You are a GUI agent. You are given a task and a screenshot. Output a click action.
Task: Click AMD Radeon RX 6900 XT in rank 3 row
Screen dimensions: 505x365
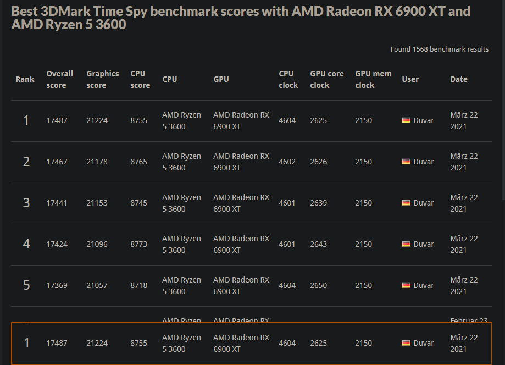(x=241, y=203)
